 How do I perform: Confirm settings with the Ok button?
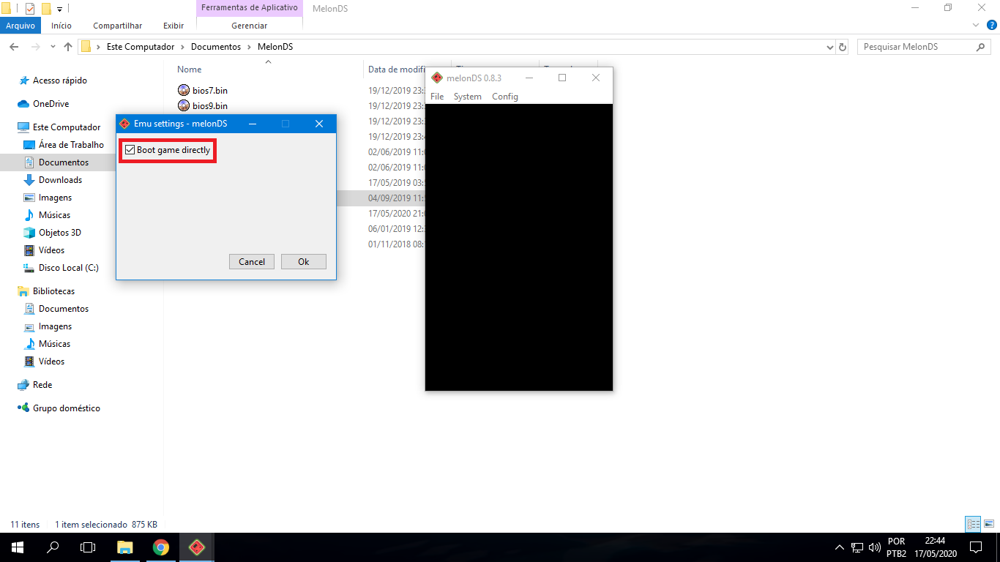(303, 261)
